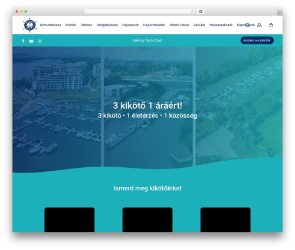Viewport: 295px width, 250px height.
Task: Click the '3 kikötő 1 áráért!' headline
Action: click(x=147, y=106)
